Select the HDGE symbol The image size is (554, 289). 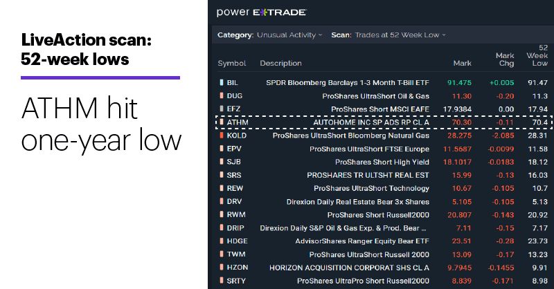pos(237,241)
